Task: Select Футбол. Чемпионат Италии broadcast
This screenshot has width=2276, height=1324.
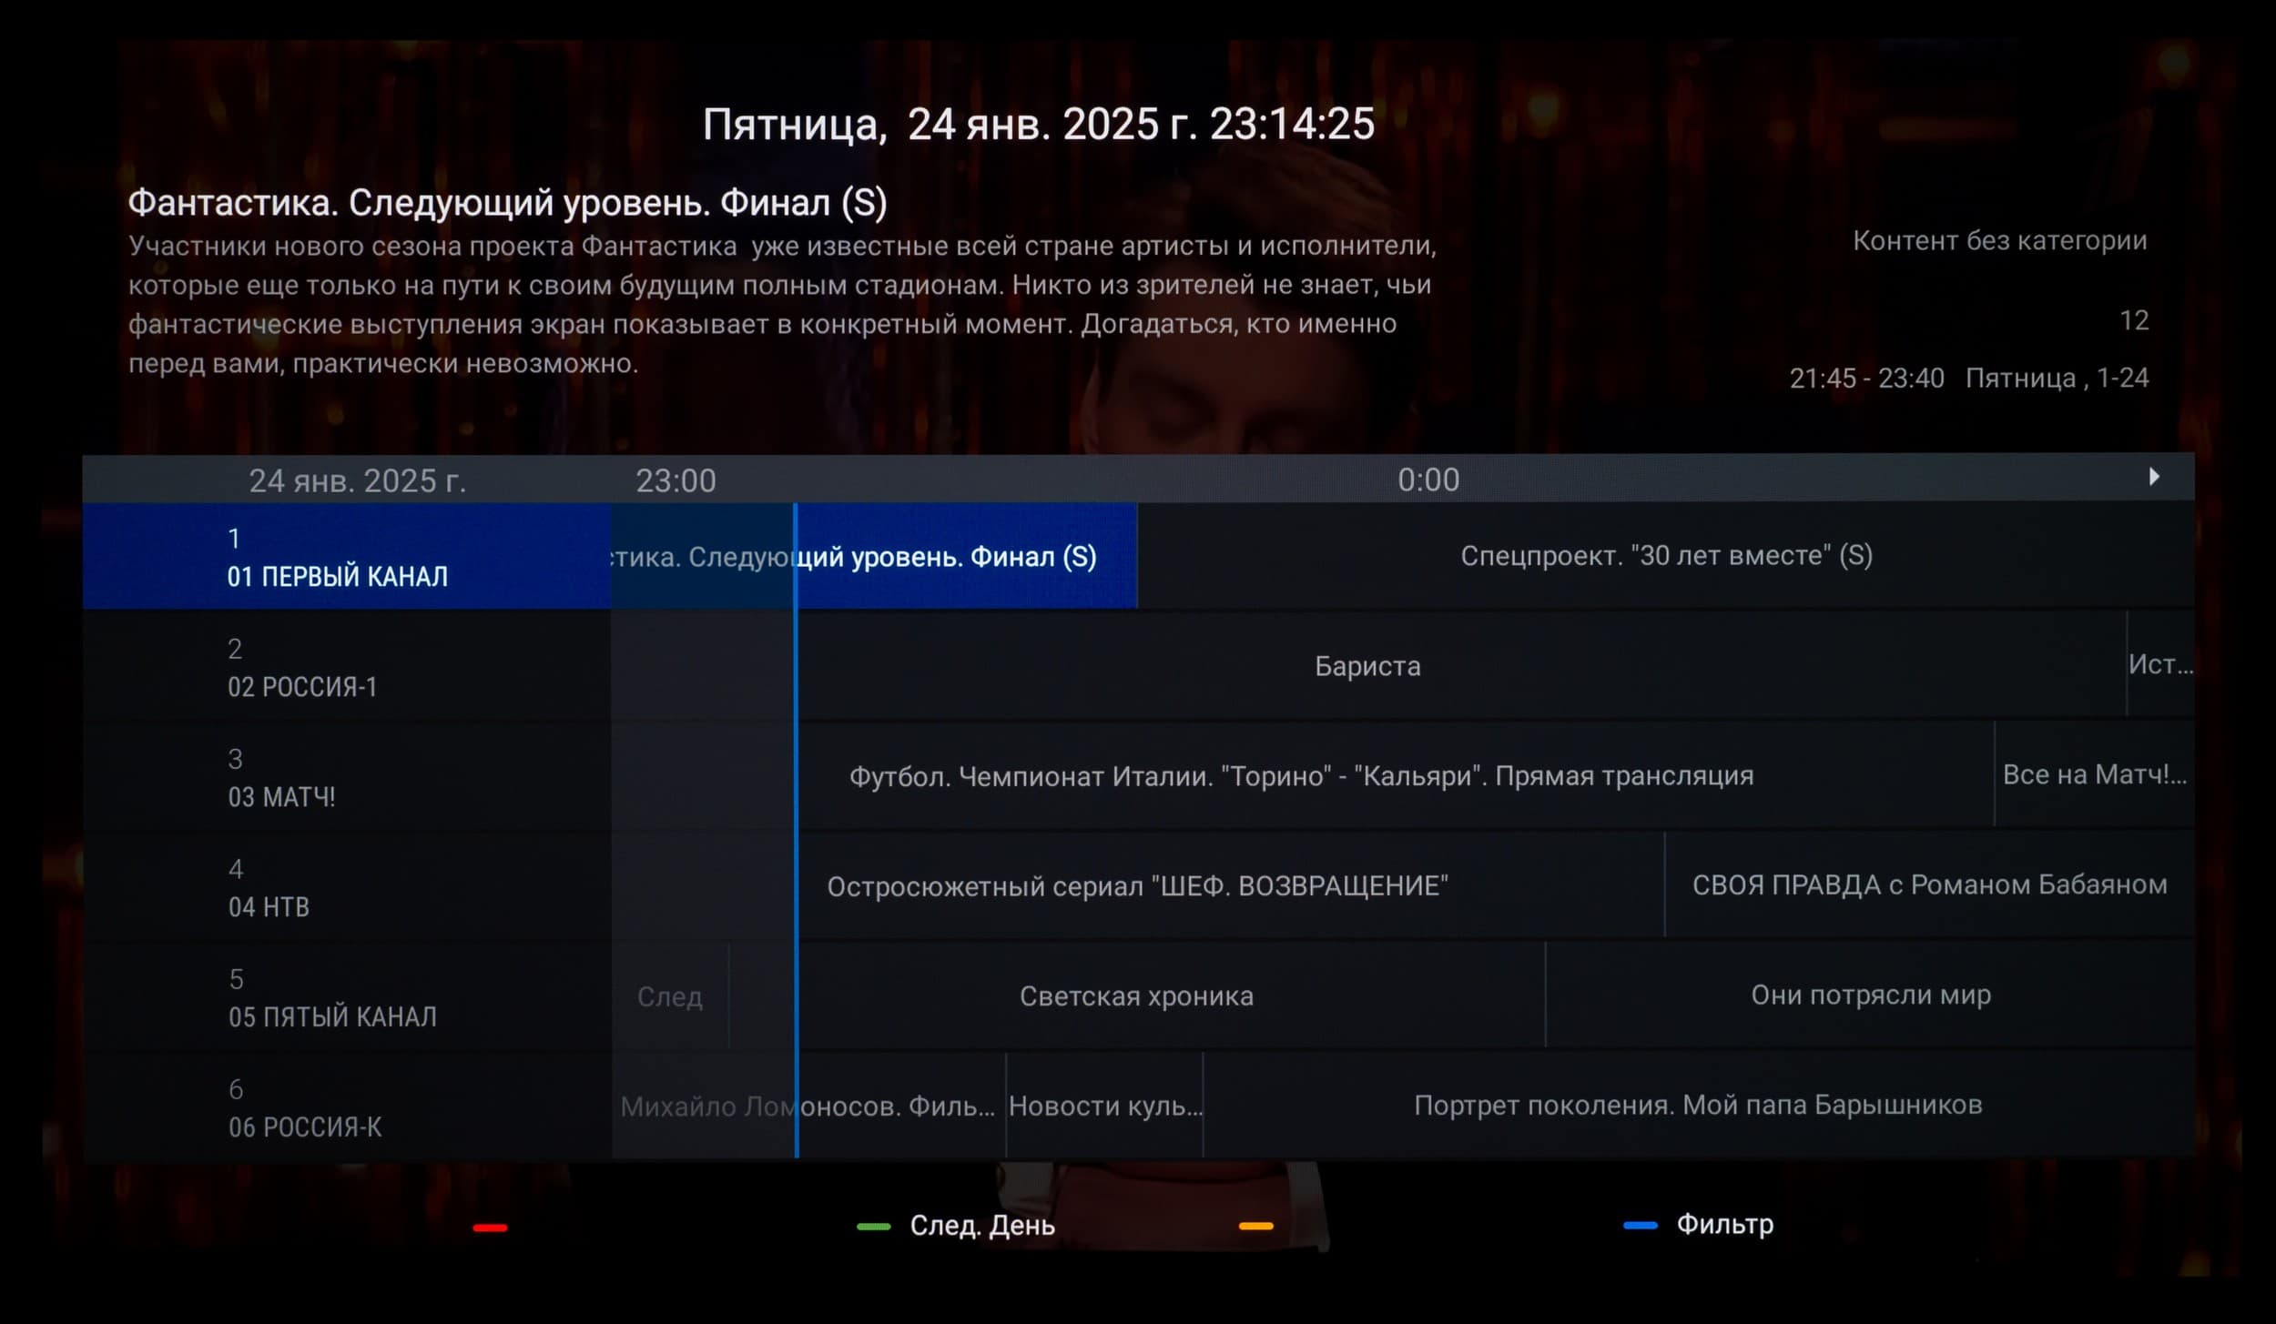Action: [x=1301, y=776]
